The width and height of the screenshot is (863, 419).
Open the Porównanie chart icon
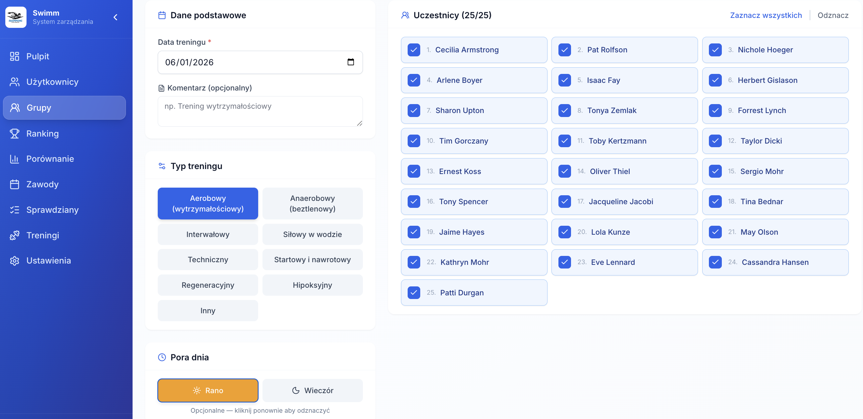tap(14, 159)
